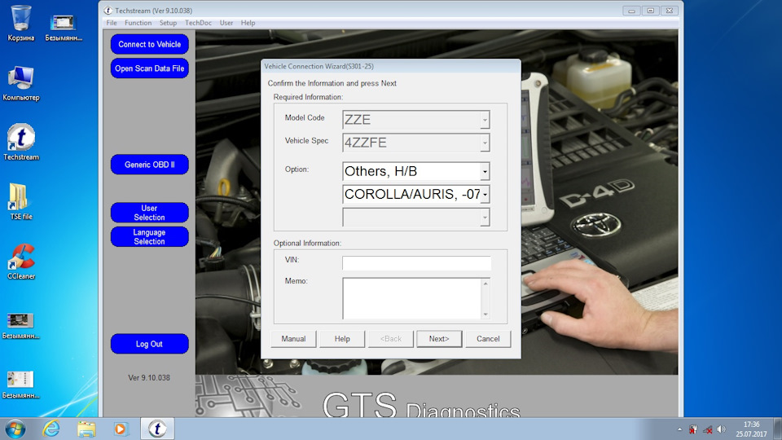Click the 'Ver 9.10.038' sidebar text
The width and height of the screenshot is (782, 440).
(x=149, y=377)
